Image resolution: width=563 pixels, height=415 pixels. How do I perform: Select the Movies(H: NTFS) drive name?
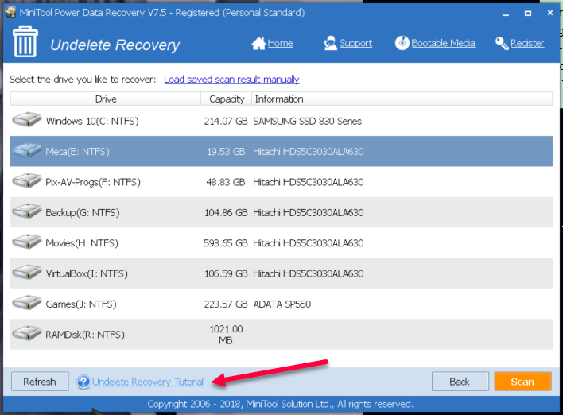(82, 243)
